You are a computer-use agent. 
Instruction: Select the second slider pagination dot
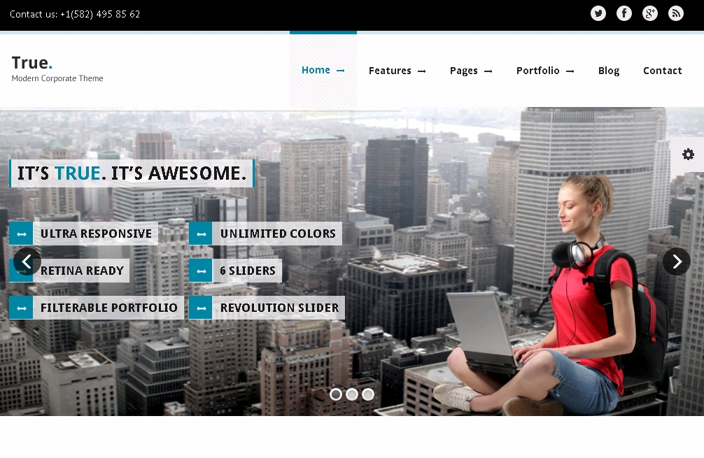tap(352, 394)
